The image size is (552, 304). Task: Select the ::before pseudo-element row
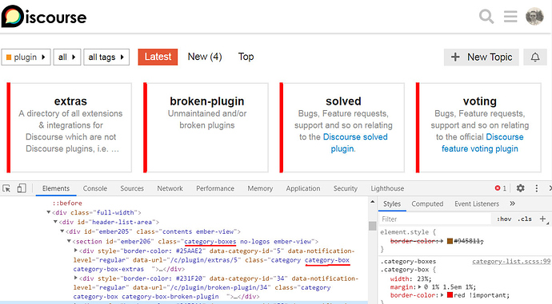pos(67,203)
